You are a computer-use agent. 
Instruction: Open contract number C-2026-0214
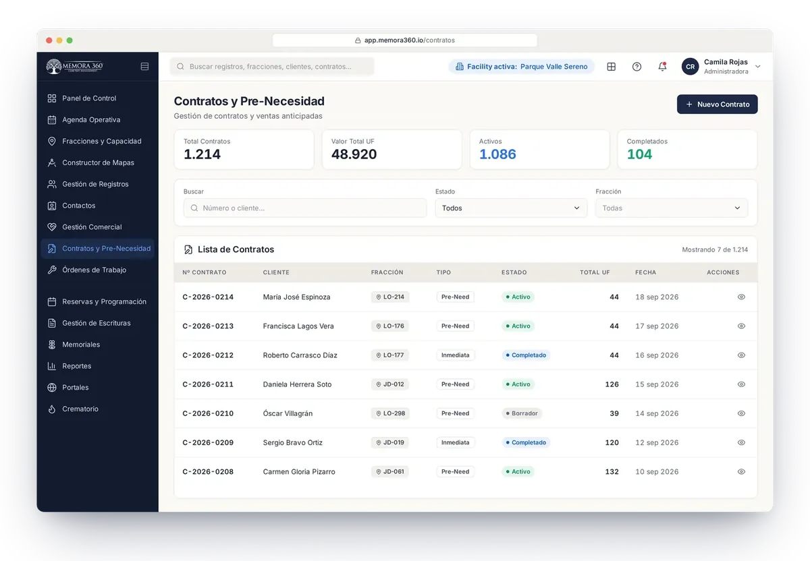point(208,297)
